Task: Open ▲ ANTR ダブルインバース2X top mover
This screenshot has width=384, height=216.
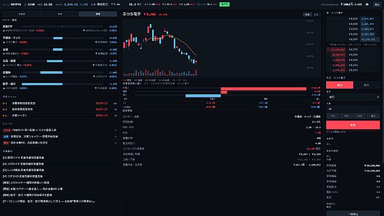Action: (23, 31)
